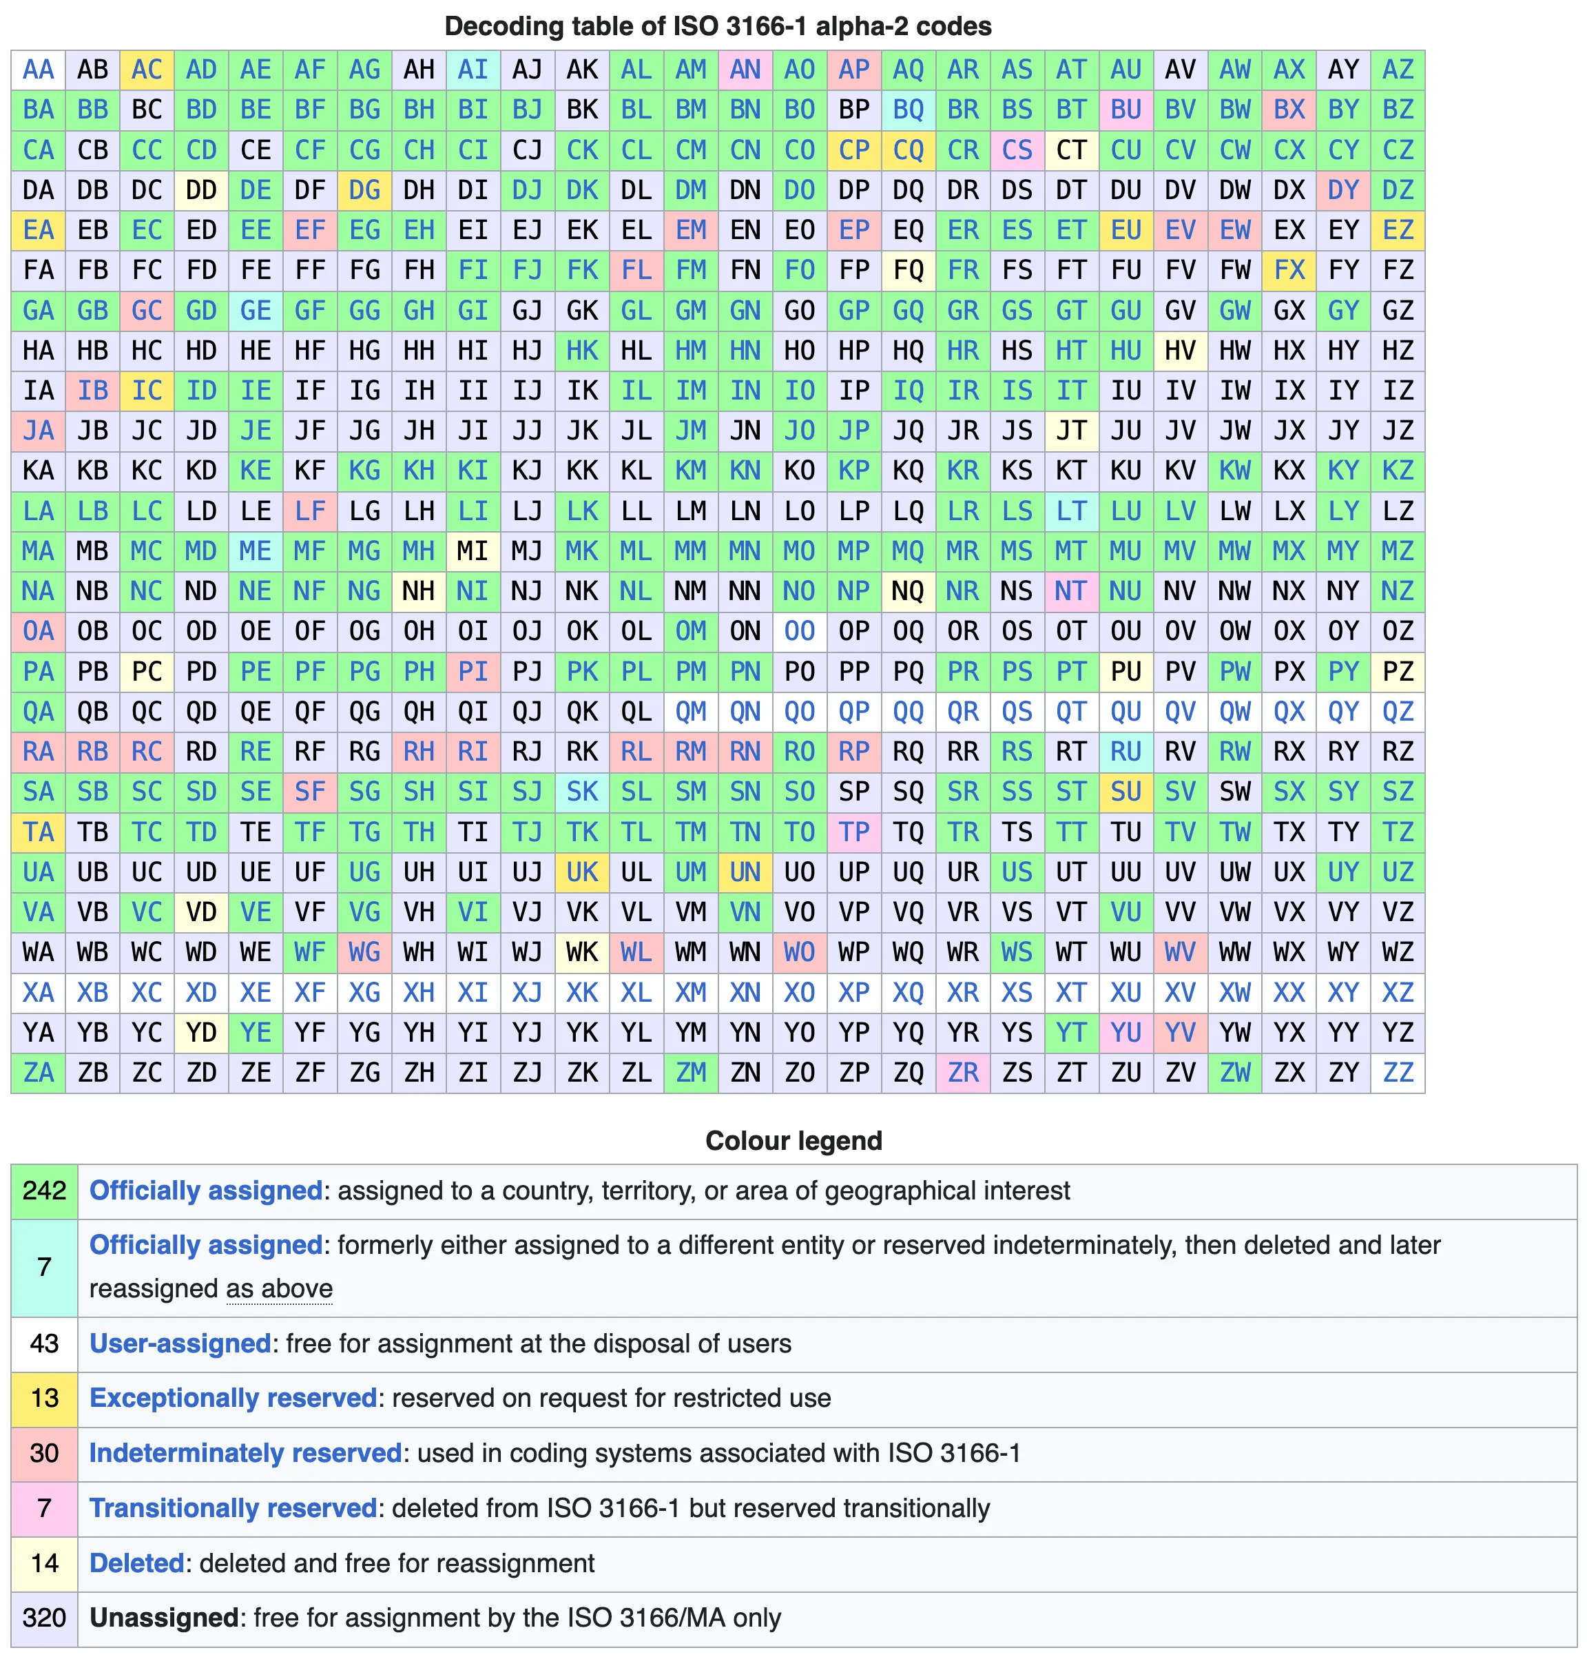Select the JP code in the table
Screen dimensions: 1587x1659
tap(853, 431)
